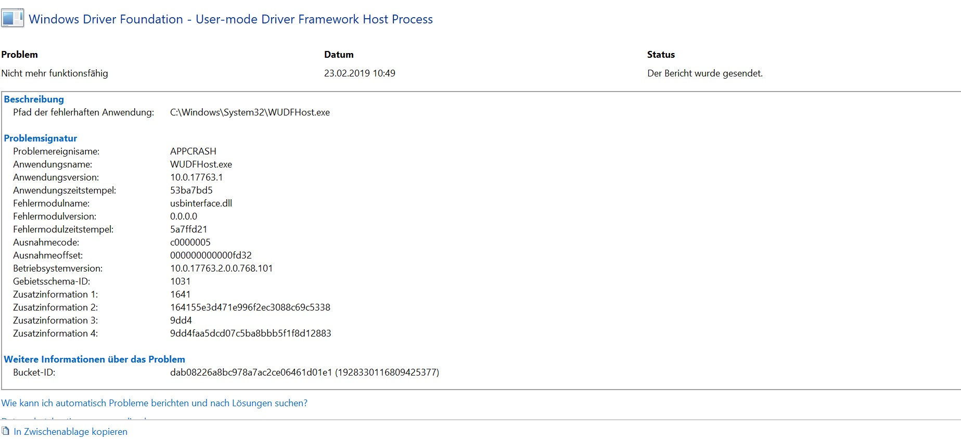
Task: Click the 'Anwendungsversion:' label
Action: click(x=56, y=177)
